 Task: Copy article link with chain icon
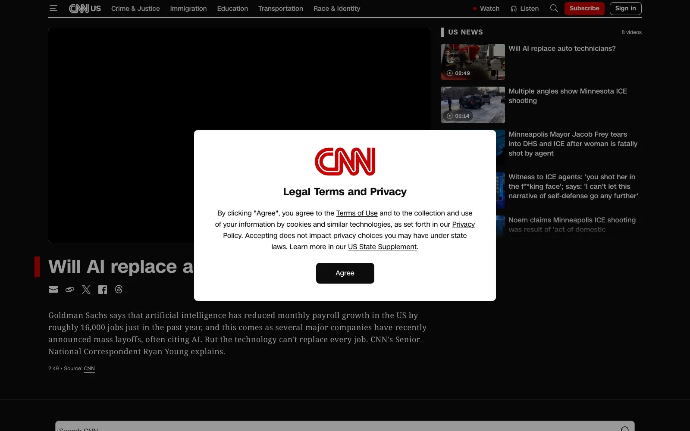[x=70, y=290]
